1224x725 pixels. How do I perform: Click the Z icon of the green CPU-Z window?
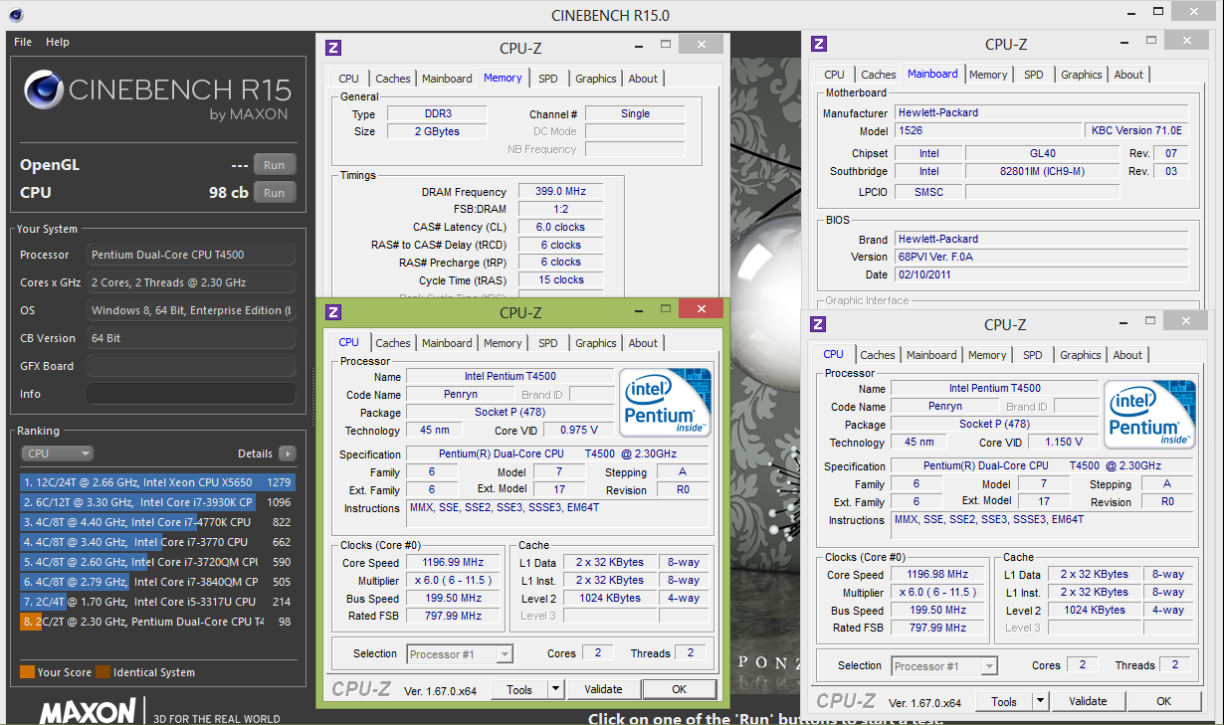click(x=334, y=312)
